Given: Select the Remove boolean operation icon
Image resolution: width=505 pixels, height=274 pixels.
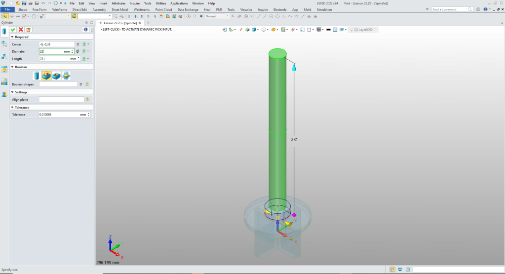Looking at the screenshot, I should (56, 76).
